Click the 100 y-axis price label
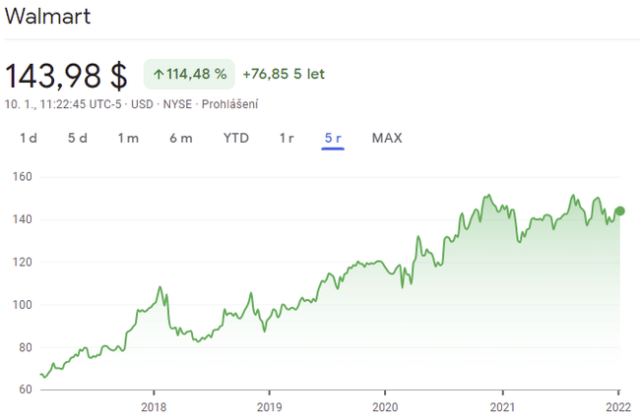 click(23, 305)
